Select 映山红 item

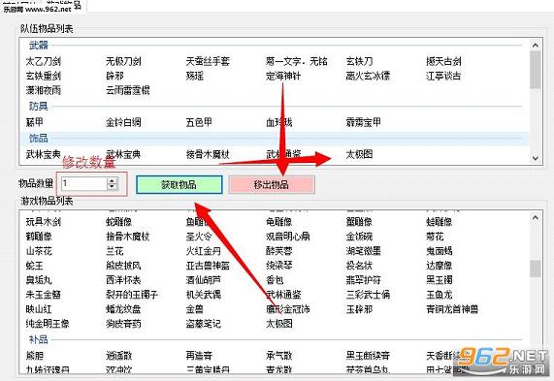[x=39, y=309]
